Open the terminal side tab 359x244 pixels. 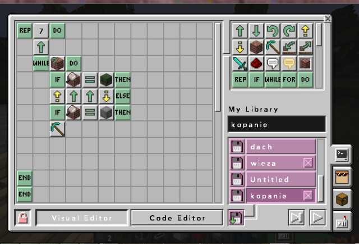coord(342,155)
